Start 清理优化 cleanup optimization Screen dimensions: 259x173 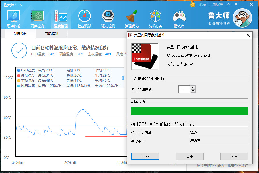coord(131,18)
